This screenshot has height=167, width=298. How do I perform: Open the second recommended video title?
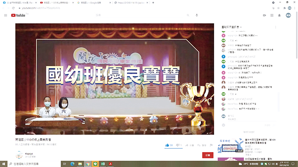258,159
